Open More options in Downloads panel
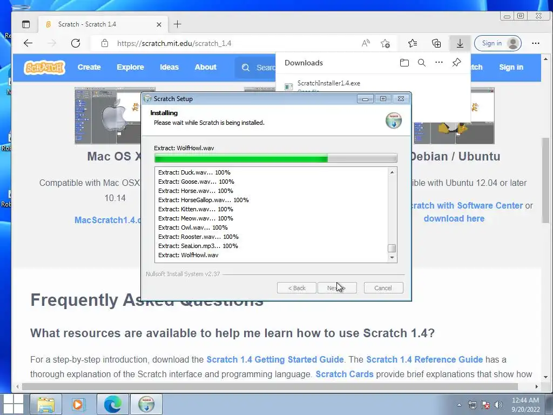Image resolution: width=553 pixels, height=415 pixels. click(439, 63)
